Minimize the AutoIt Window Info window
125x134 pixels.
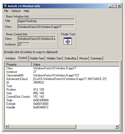pyautogui.click(x=110, y=6)
